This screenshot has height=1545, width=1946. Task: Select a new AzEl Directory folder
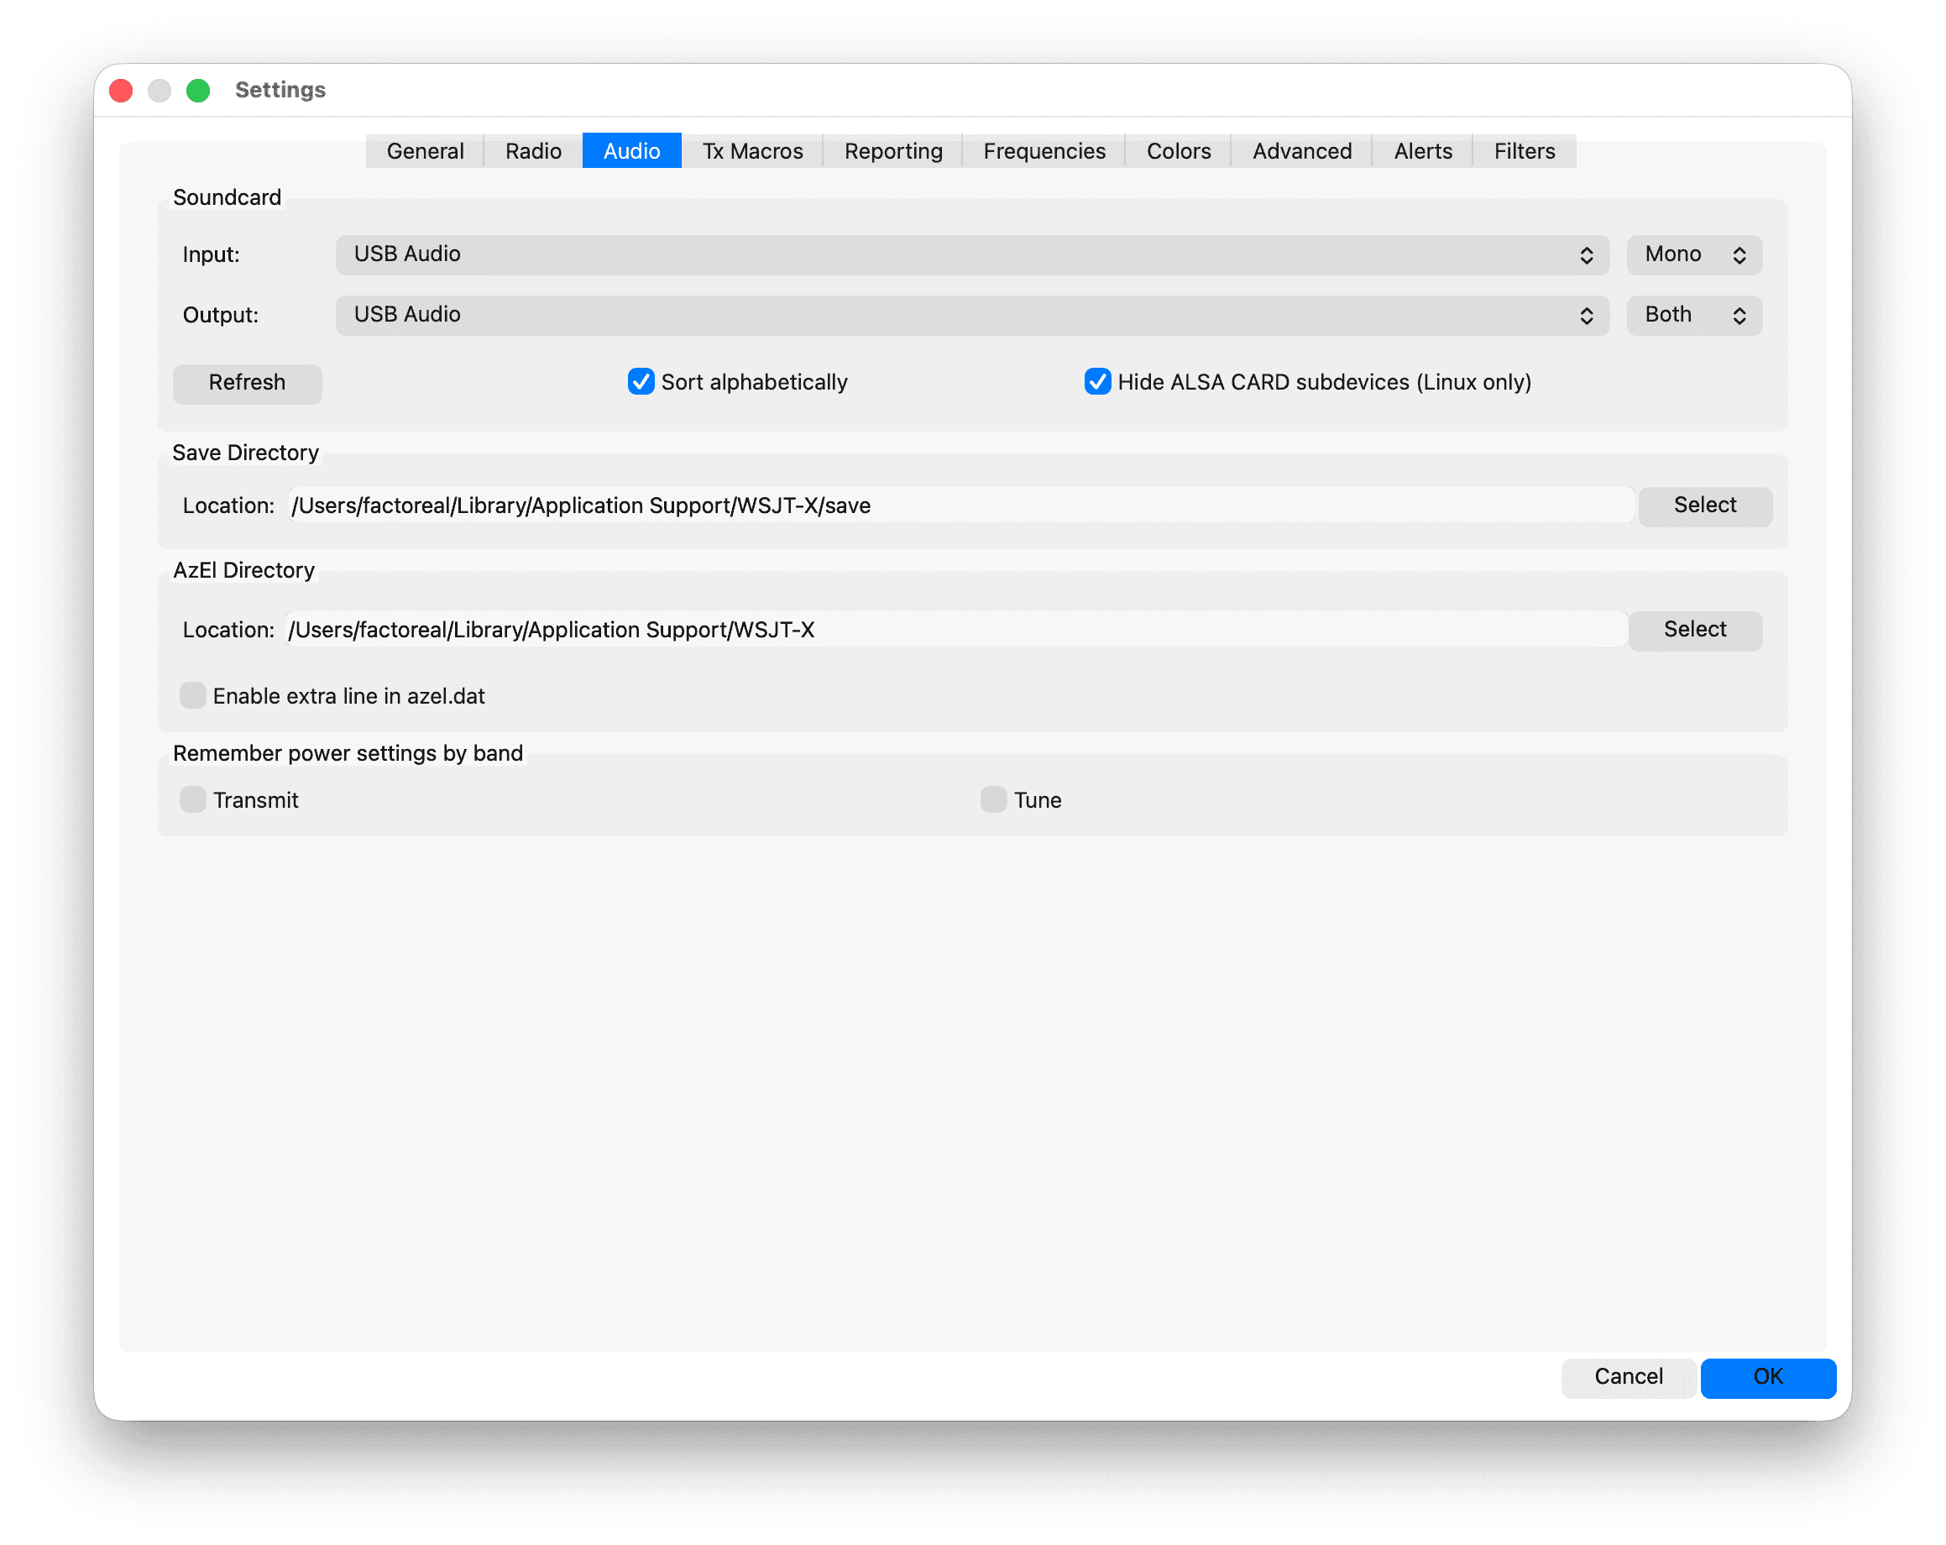point(1694,631)
